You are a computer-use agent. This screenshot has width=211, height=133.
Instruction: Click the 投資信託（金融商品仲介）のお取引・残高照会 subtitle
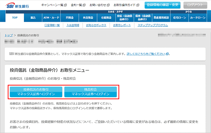point(43,78)
